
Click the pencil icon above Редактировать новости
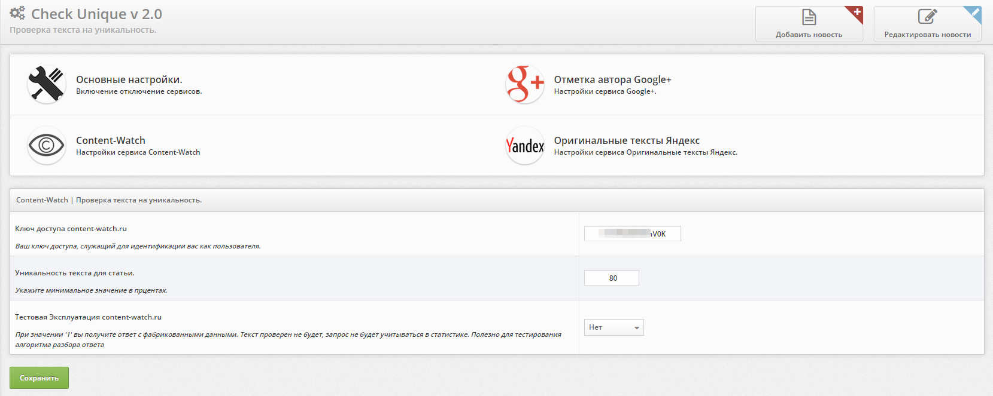[x=927, y=17]
